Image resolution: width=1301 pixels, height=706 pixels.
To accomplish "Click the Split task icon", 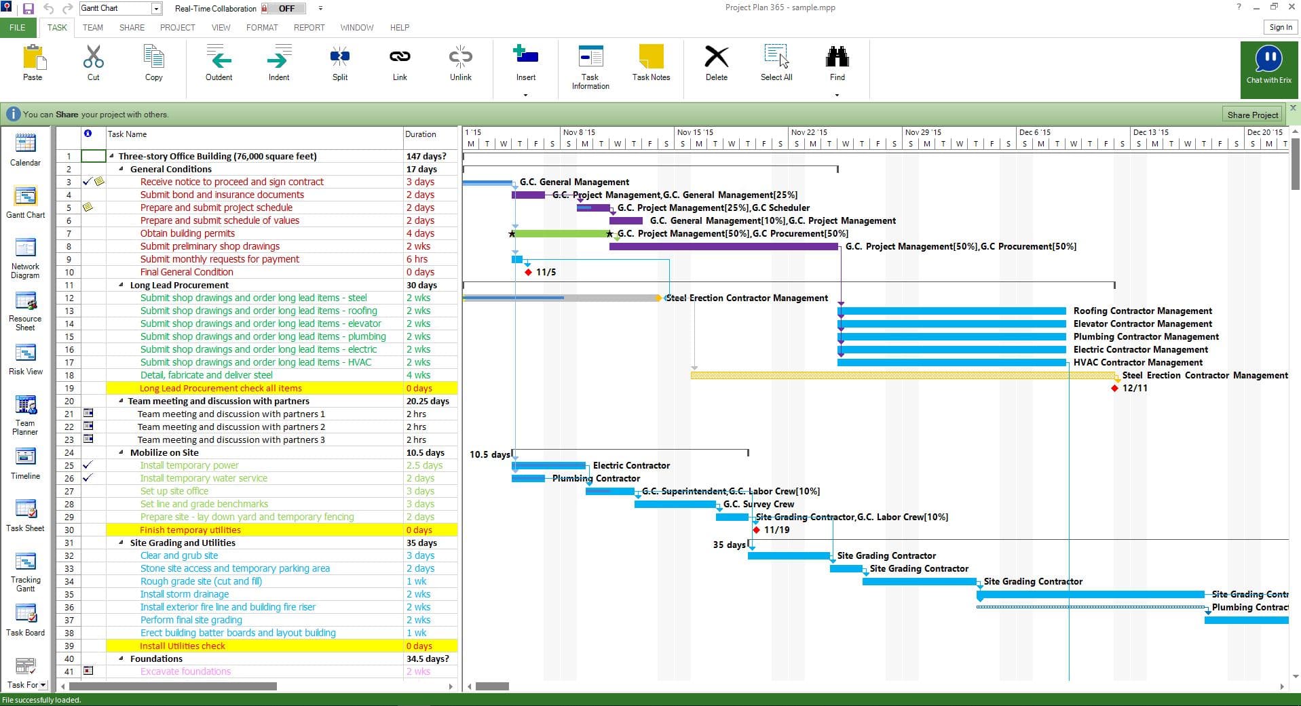I will (340, 57).
